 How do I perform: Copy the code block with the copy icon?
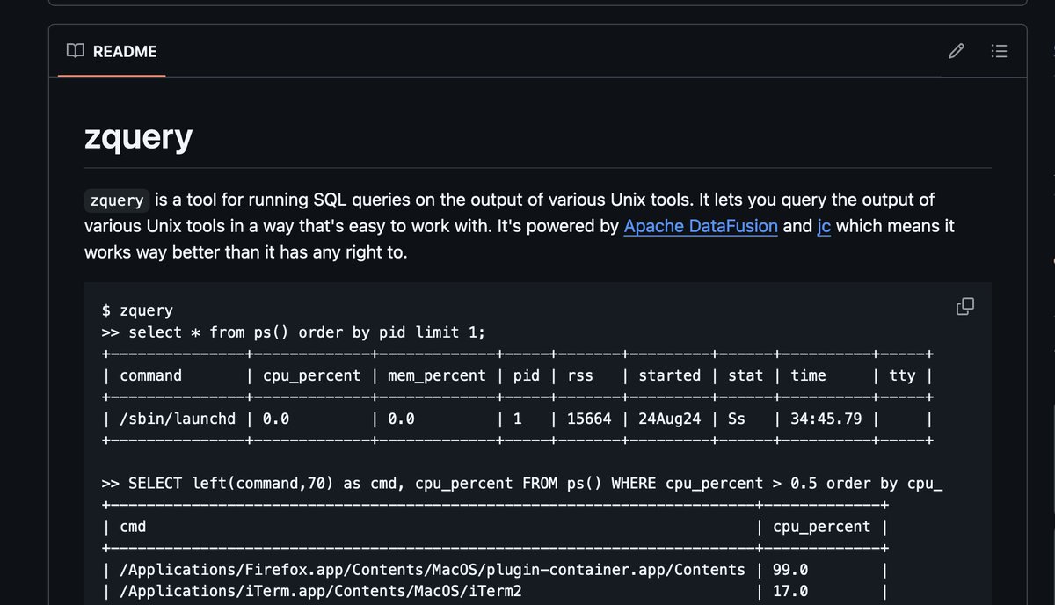pos(964,306)
